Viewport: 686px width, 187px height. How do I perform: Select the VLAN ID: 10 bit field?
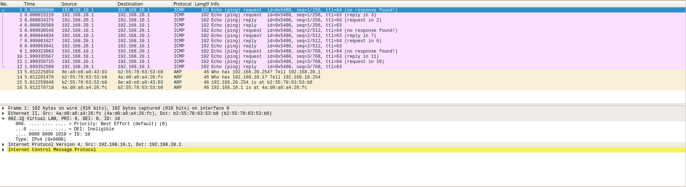pos(53,134)
